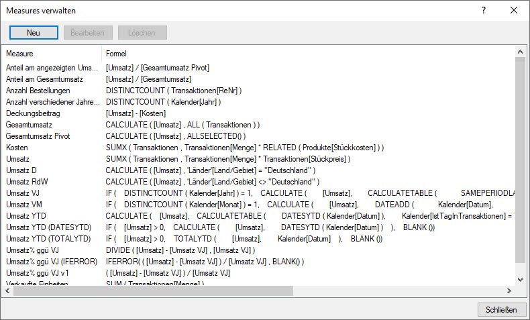Pick the Umsatz D measure

[21, 170]
